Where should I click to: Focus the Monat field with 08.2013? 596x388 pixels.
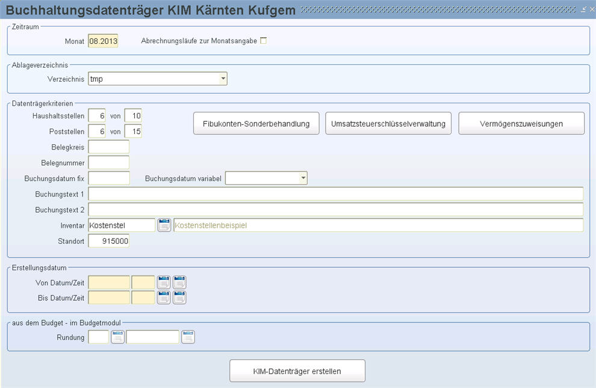point(103,41)
